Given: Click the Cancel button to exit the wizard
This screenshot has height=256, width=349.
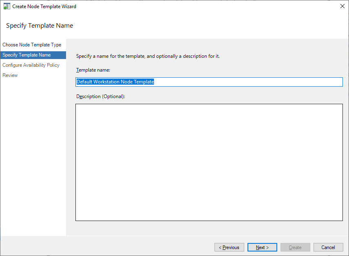Looking at the screenshot, I should point(328,247).
